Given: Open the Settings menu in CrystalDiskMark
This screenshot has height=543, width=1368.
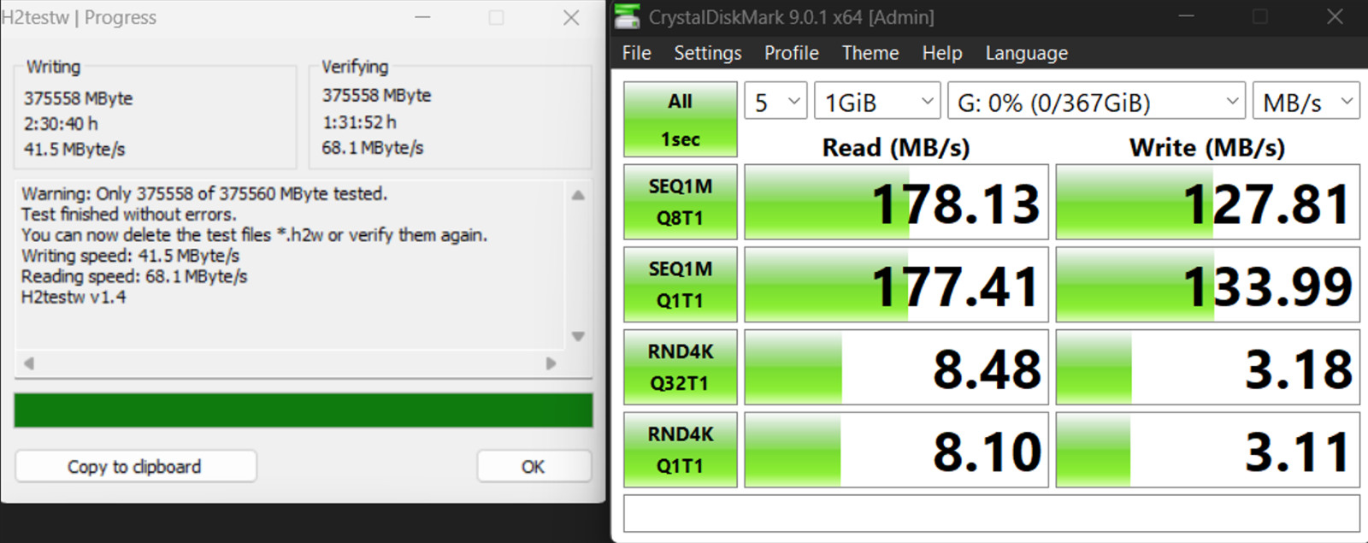Looking at the screenshot, I should pos(708,53).
